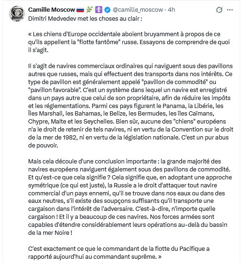Click the text 'Convention sur le droit'
Image resolution: width=244 pixels, height=263 pixels.
click(x=202, y=130)
